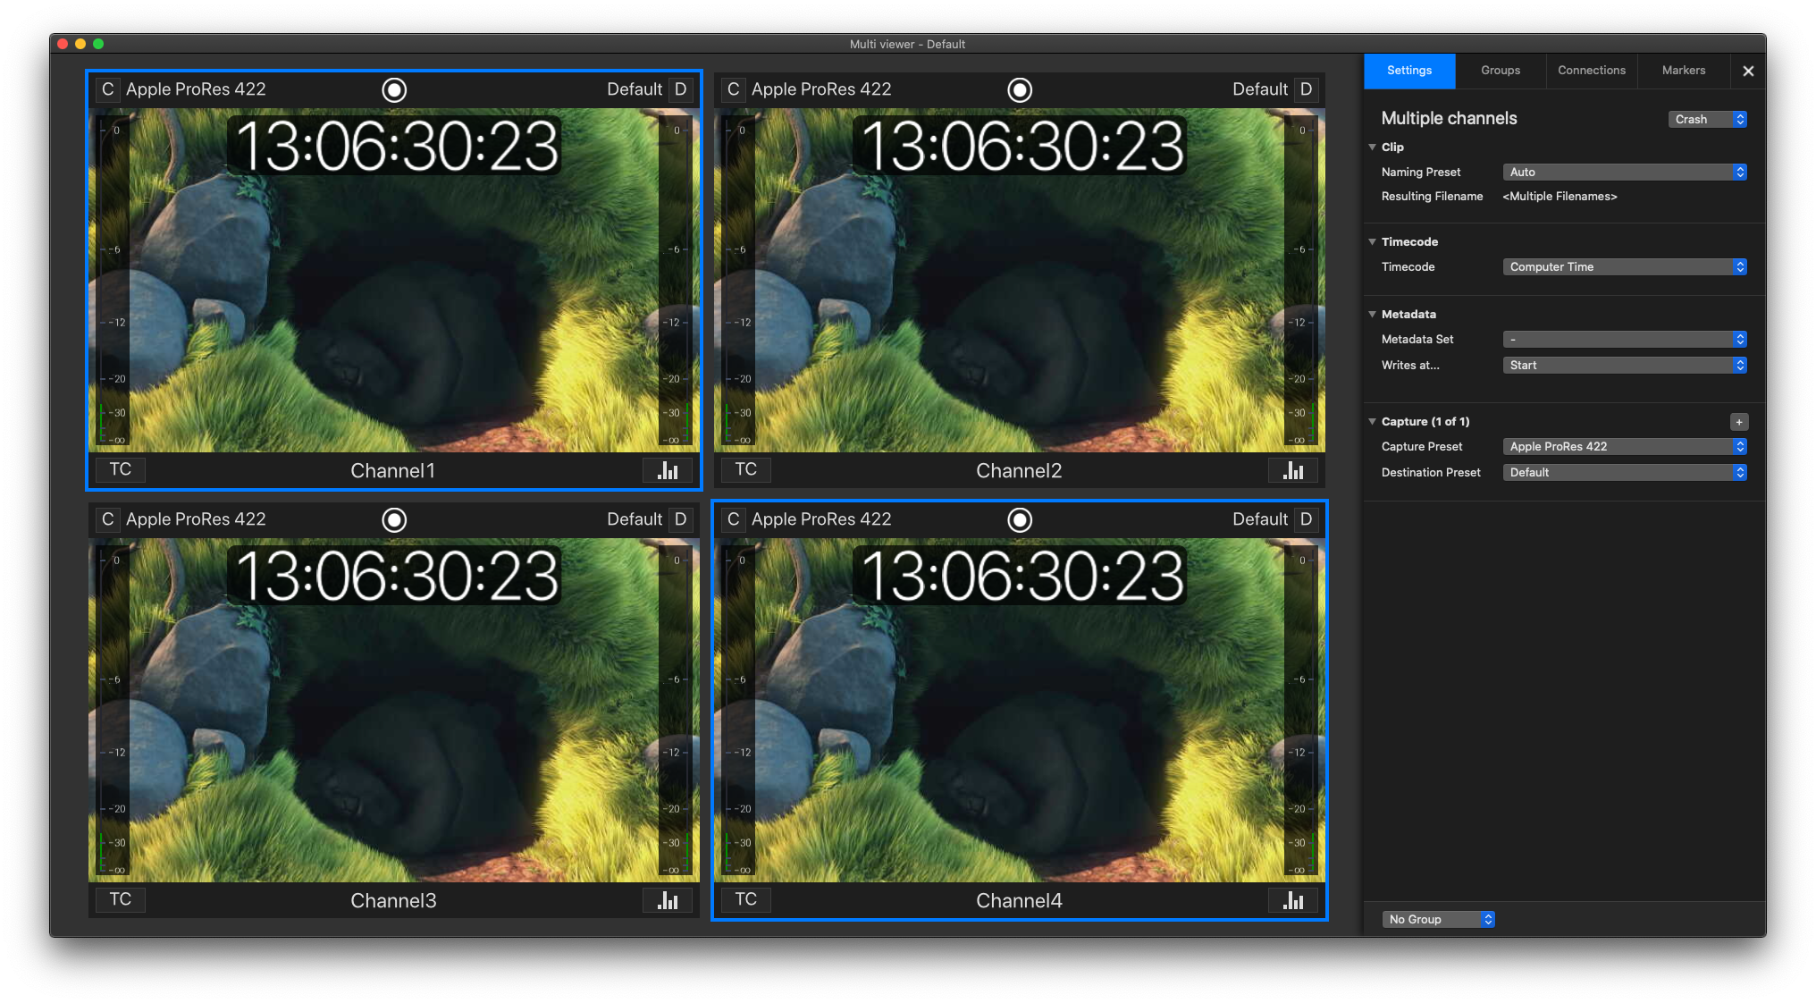The height and width of the screenshot is (1003, 1816).
Task: Open the Connections tab
Action: pos(1592,71)
